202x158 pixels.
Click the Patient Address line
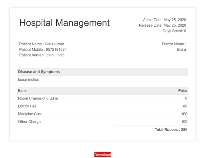click(42, 55)
